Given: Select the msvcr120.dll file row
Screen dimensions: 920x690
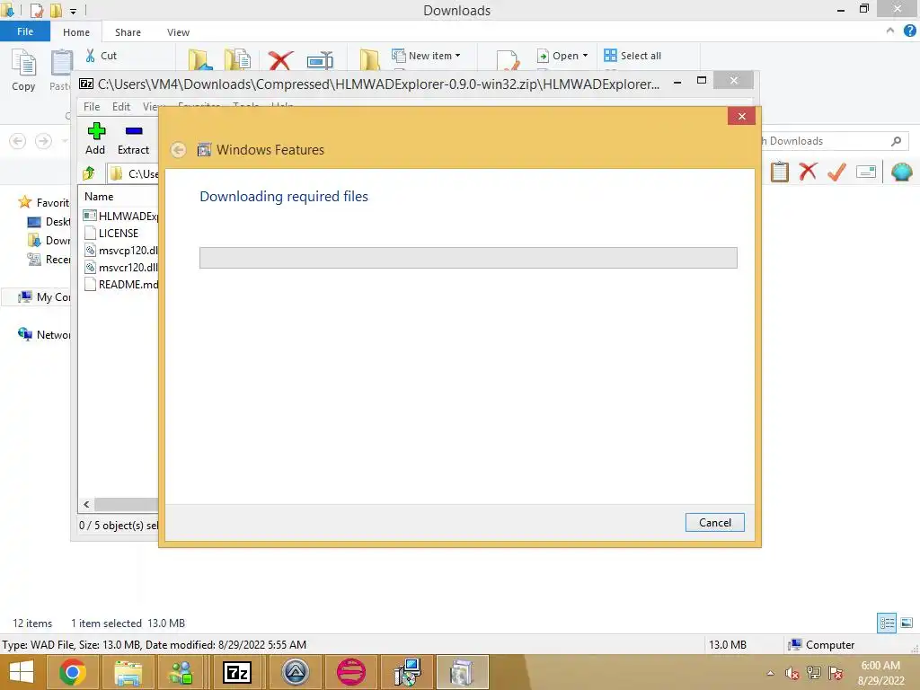Looking at the screenshot, I should [120, 268].
